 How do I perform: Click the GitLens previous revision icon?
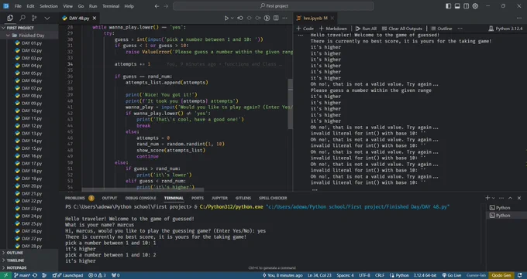pos(240,18)
